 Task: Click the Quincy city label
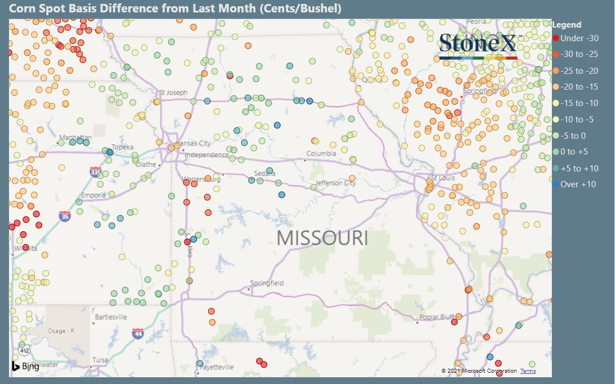(372, 80)
